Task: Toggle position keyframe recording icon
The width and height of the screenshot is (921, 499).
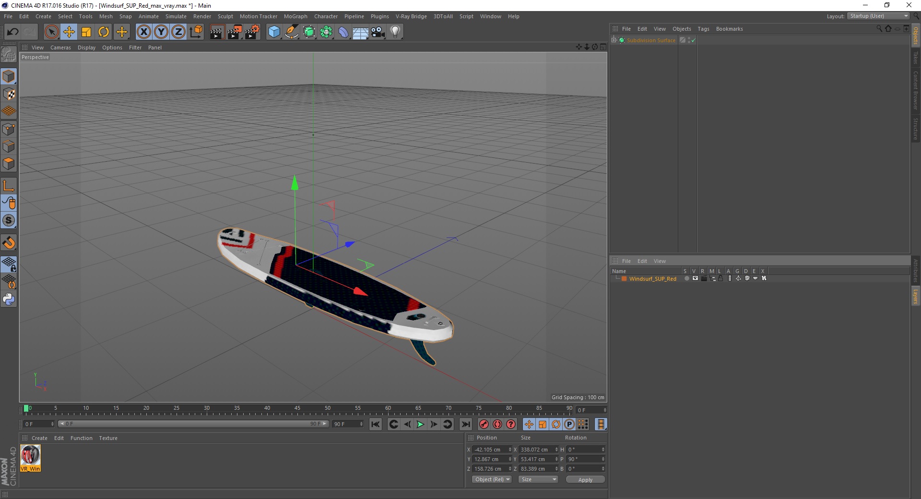Action: pyautogui.click(x=529, y=424)
